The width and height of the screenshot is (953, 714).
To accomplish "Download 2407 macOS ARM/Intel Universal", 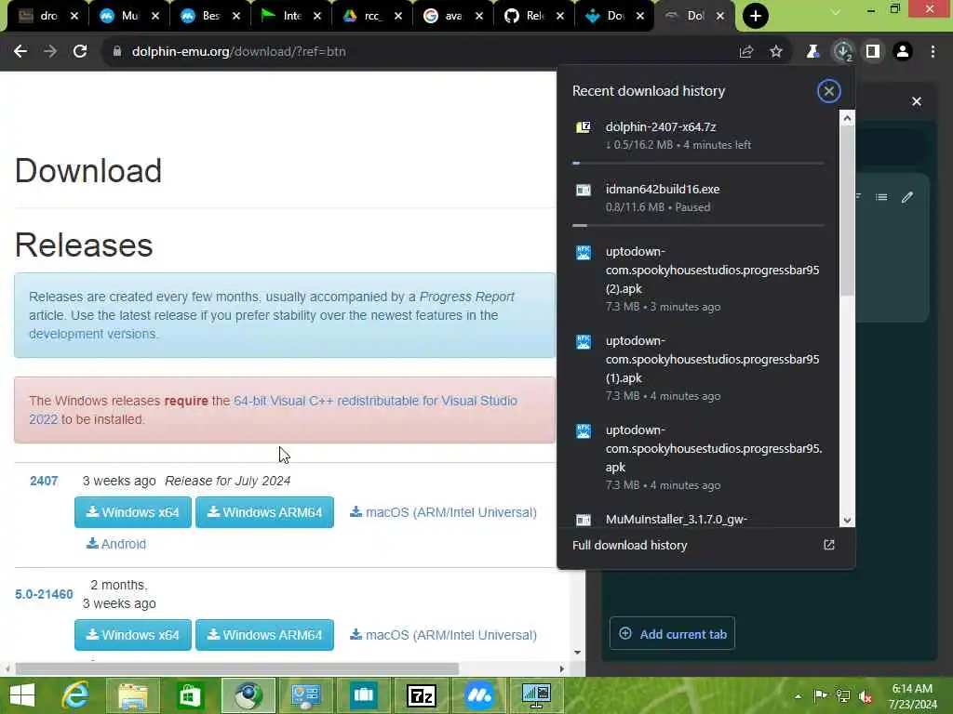I will tap(443, 512).
